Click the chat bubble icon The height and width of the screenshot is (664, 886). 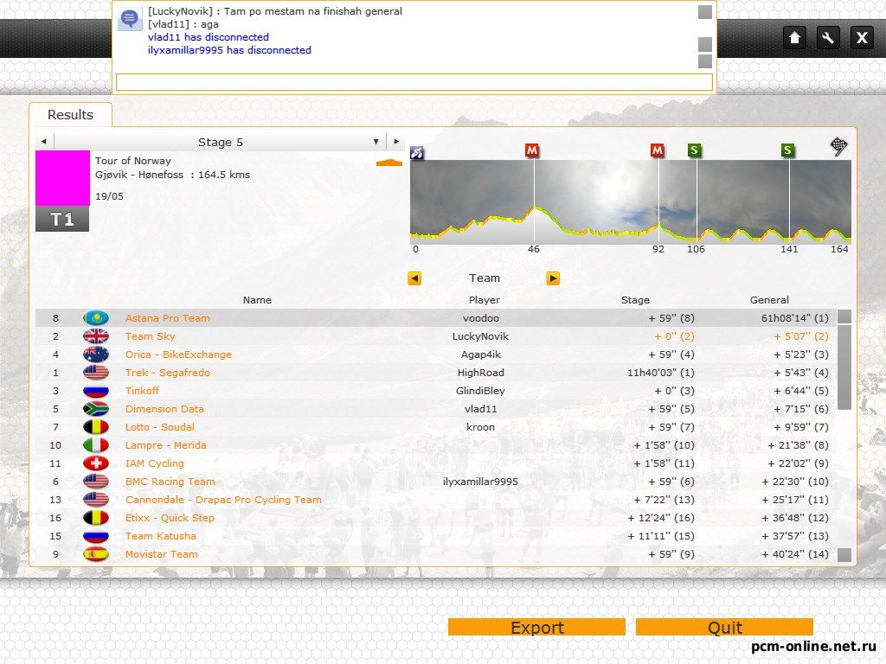tap(130, 19)
